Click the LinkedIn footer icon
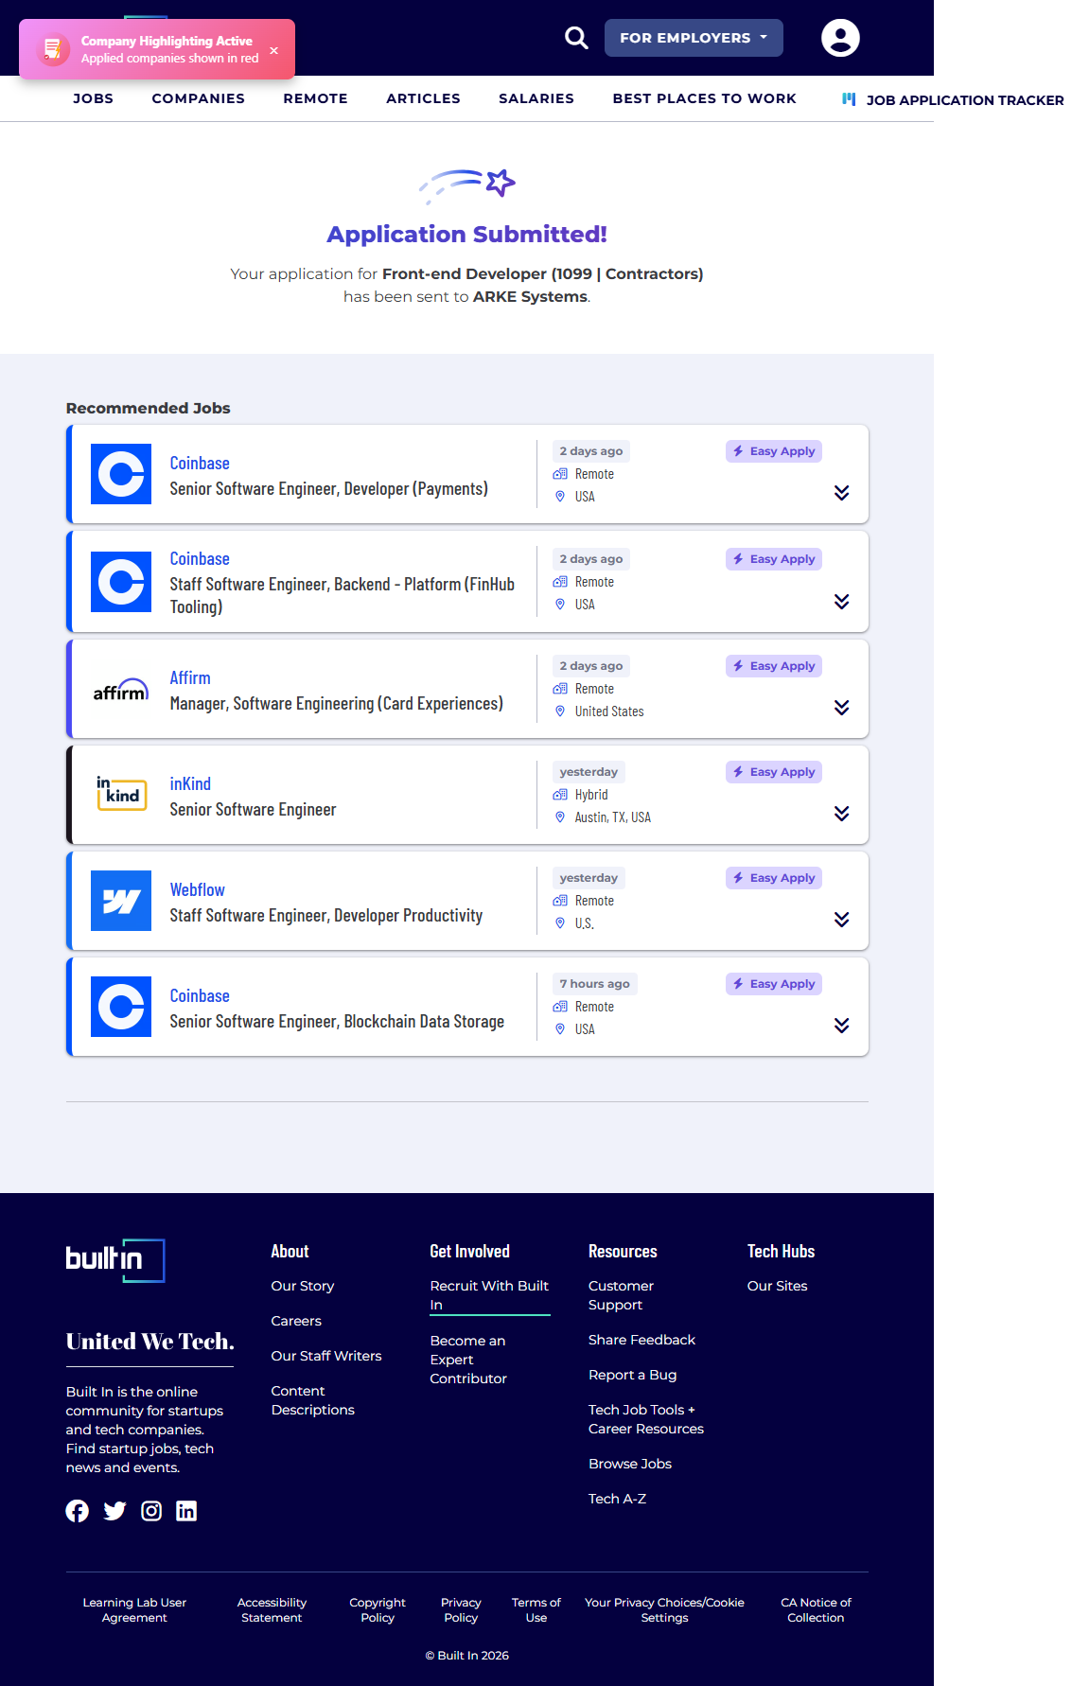The width and height of the screenshot is (1072, 1686). coord(186,1511)
